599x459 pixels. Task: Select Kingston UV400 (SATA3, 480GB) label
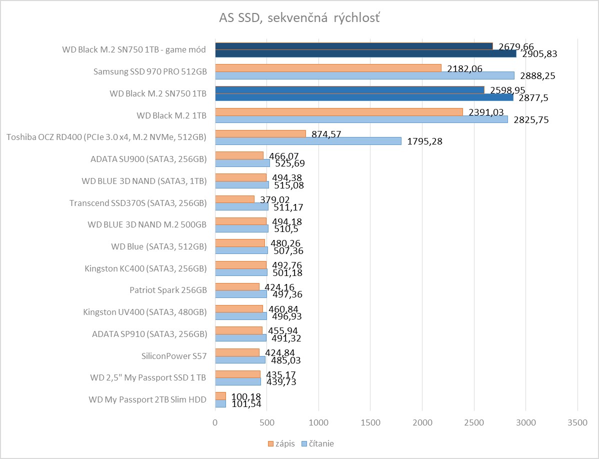(145, 312)
